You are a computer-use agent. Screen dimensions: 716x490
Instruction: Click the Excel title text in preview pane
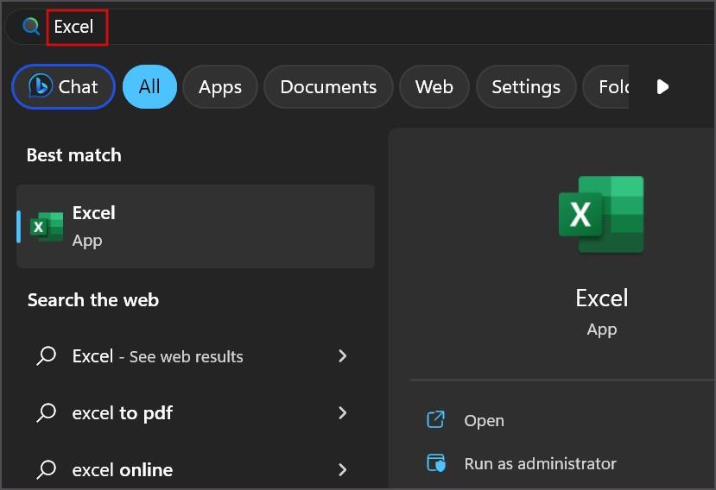[601, 298]
